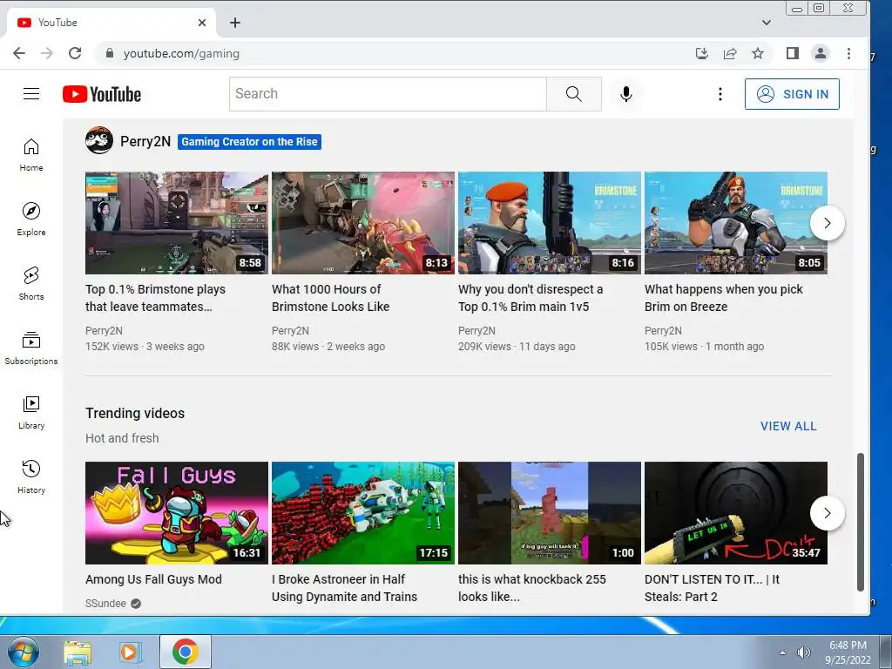Viewport: 892px width, 669px height.
Task: Click the page vertical scrollbar
Action: point(860,522)
